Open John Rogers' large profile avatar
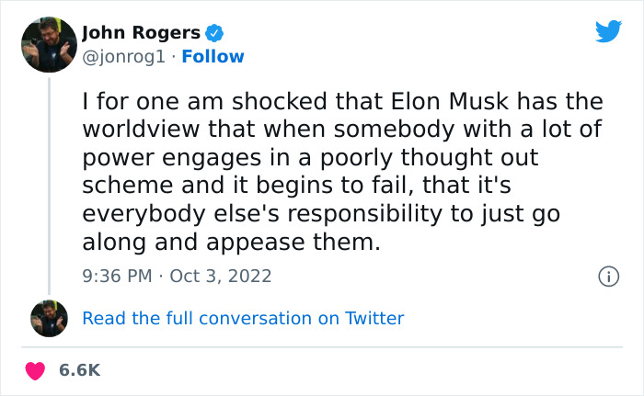Screen dimensions: 644x396 (x=49, y=43)
